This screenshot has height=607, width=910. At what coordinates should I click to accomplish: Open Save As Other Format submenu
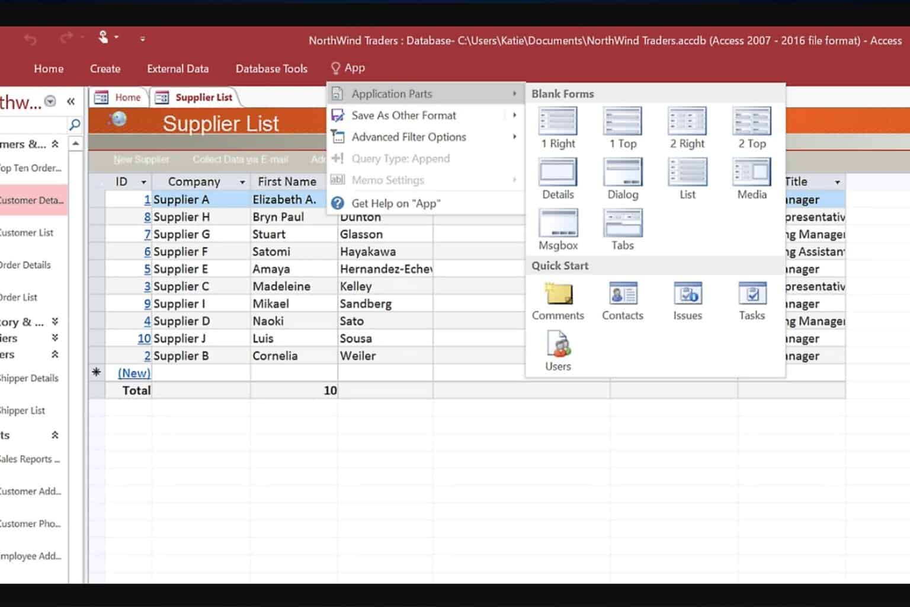click(x=425, y=116)
